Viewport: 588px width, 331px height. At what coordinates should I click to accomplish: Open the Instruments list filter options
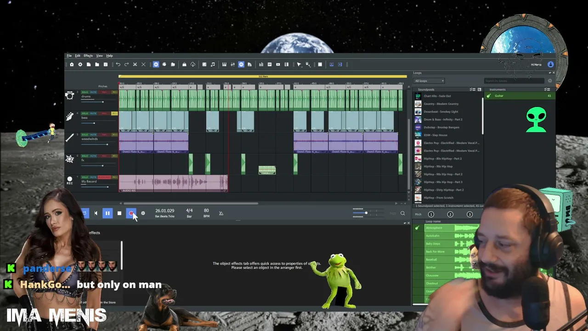point(547,89)
